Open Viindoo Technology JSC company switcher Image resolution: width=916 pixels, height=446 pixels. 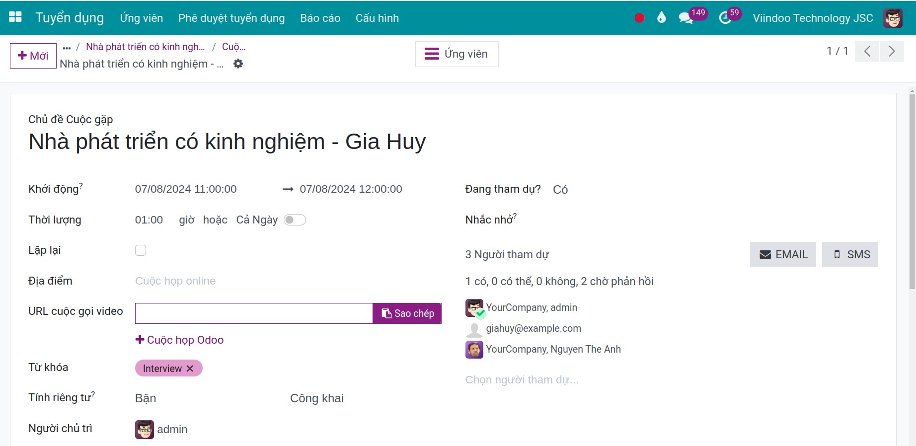click(813, 18)
